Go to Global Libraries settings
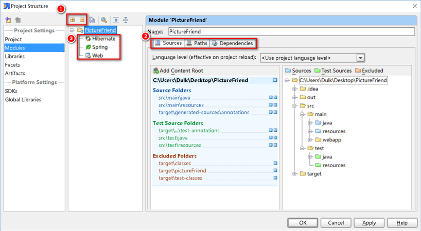The width and height of the screenshot is (421, 231). coord(23,99)
